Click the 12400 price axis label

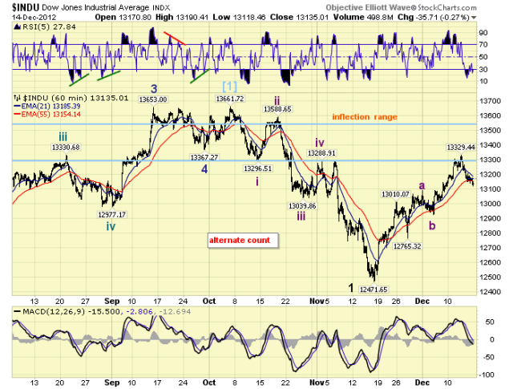tap(490, 291)
